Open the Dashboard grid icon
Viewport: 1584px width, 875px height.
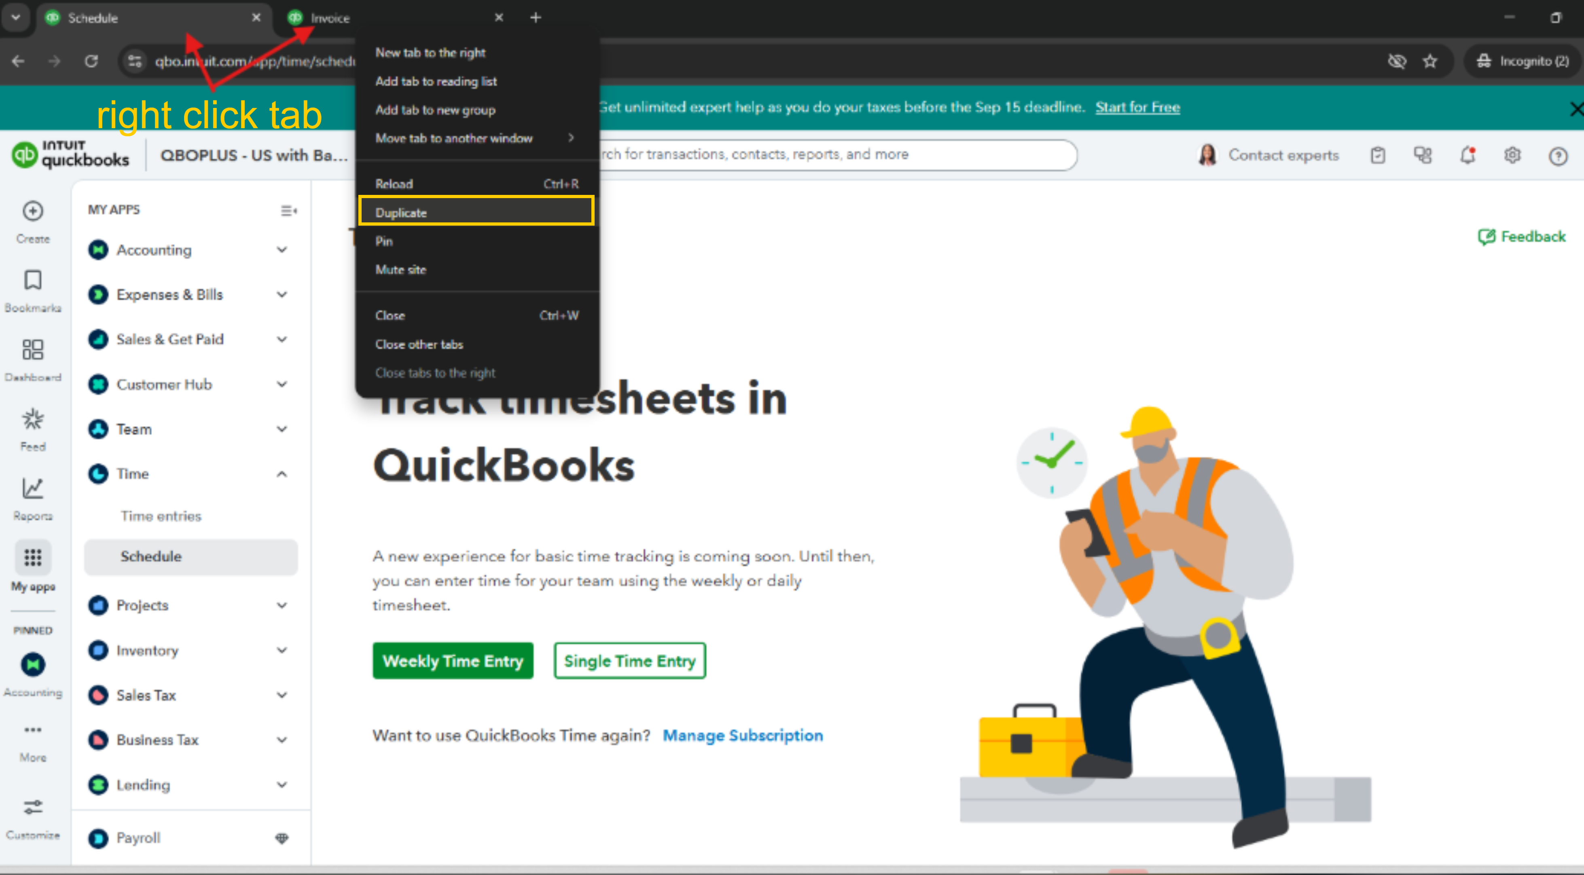pyautogui.click(x=33, y=350)
